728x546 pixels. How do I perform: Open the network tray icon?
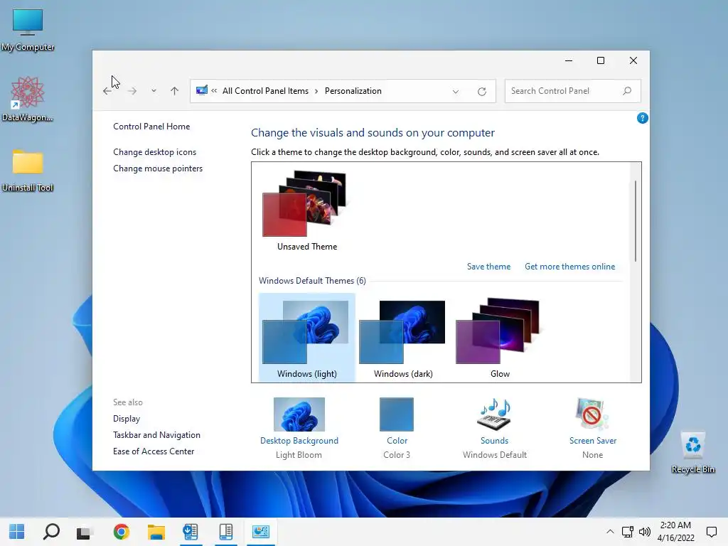[x=627, y=532]
